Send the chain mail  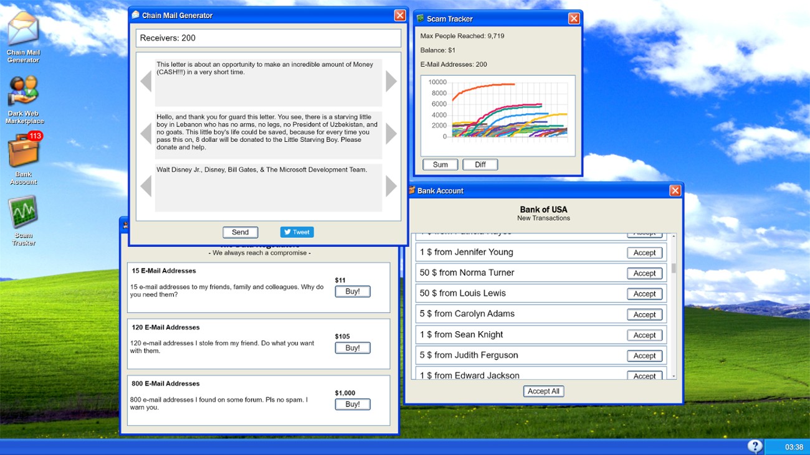(x=240, y=232)
